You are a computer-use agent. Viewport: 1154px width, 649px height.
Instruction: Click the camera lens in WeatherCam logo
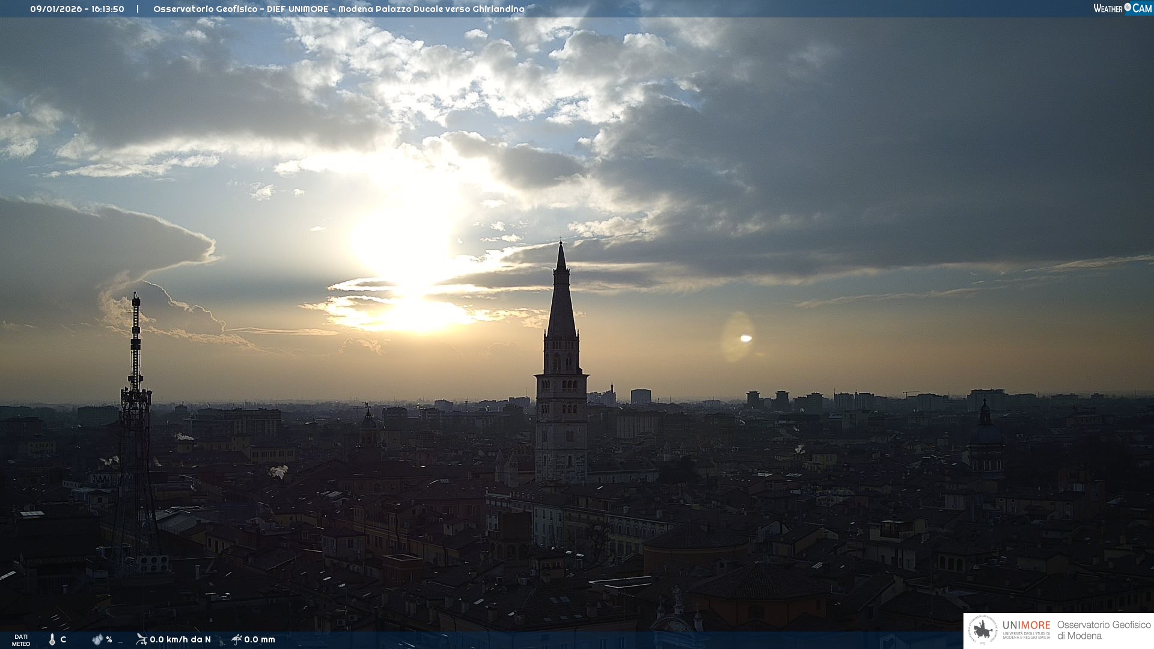1128,7
